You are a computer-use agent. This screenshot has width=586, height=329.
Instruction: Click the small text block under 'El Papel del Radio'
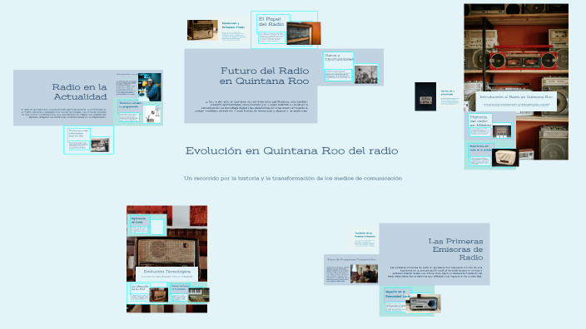coord(271,37)
